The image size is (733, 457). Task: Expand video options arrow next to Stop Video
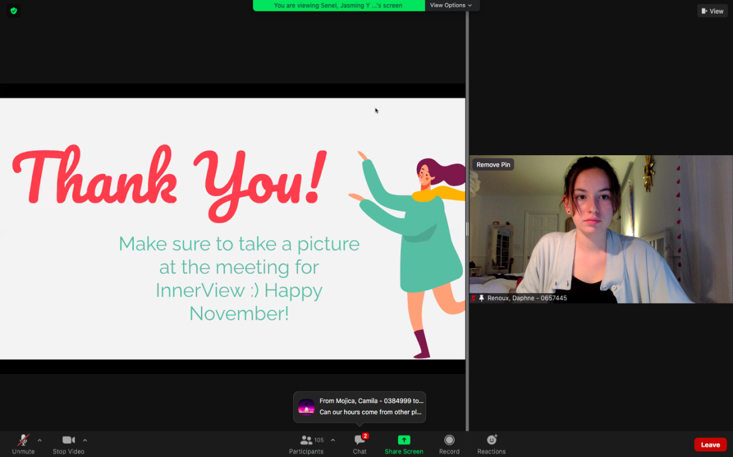85,440
